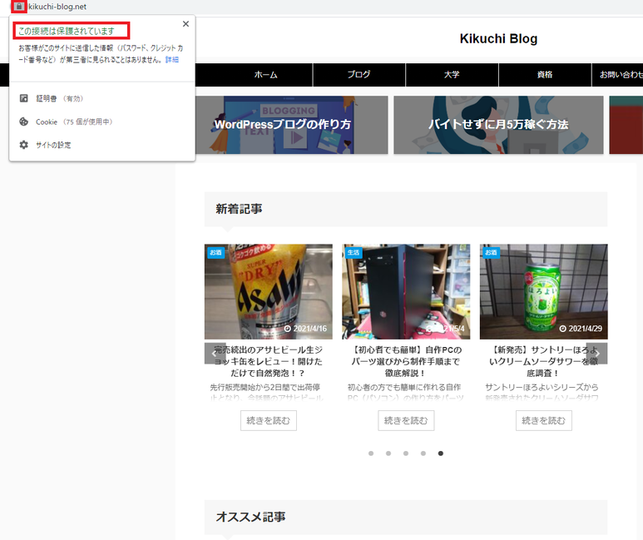Open 自作PCのパーツ選び article title
This screenshot has height=540, width=643.
[x=406, y=361]
